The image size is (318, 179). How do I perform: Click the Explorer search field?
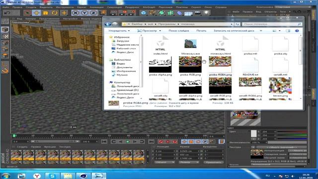272,24
